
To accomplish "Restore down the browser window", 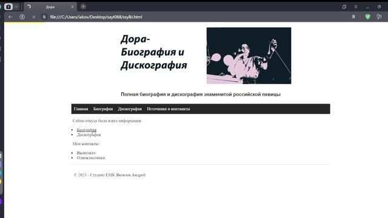I will (379, 7).
